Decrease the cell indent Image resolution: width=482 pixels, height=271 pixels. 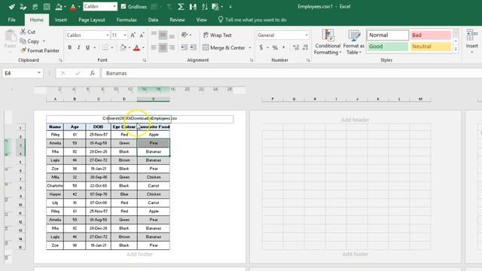(x=184, y=47)
